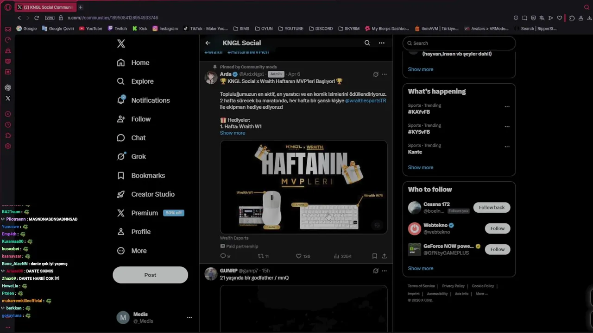Screen dimensions: 593x333
Task: Open History clock in Opera sidebar
Action: [8, 125]
